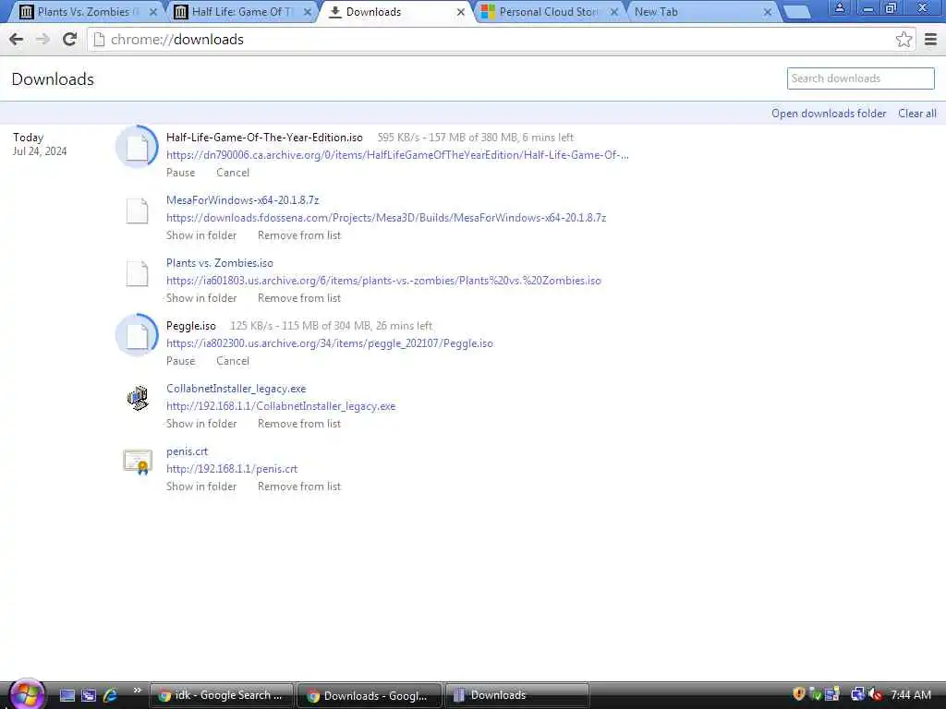
Task: Click the CollabnetInstaller exe icon
Action: 138,398
